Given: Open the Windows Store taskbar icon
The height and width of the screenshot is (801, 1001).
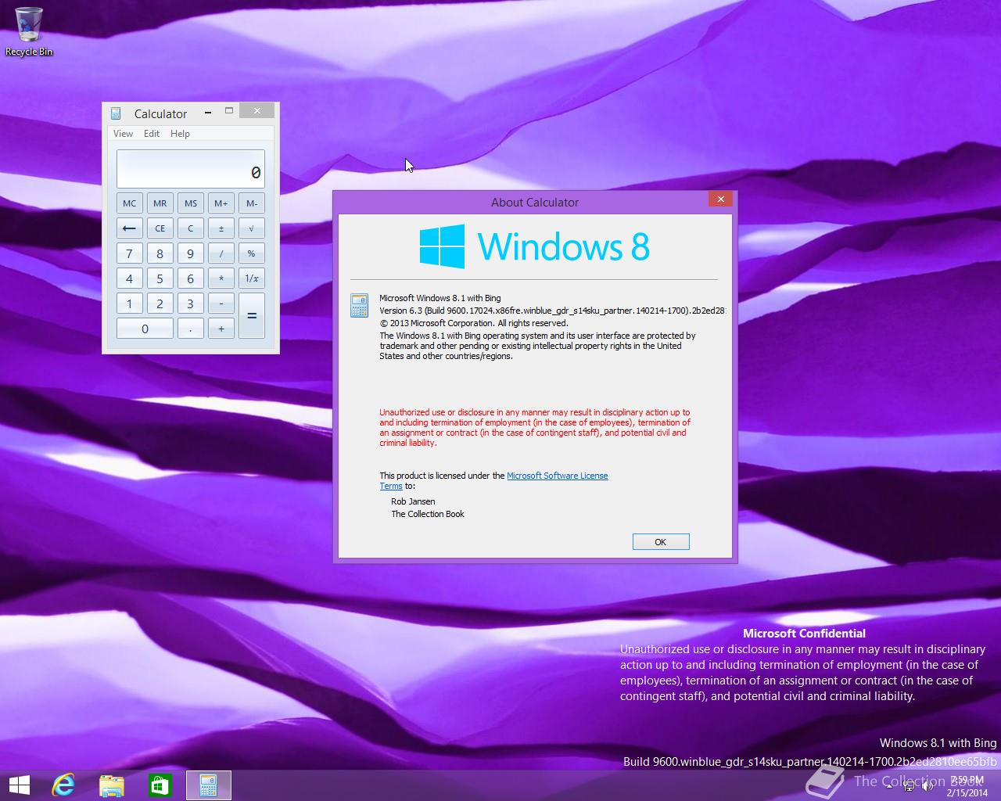Looking at the screenshot, I should click(x=160, y=785).
